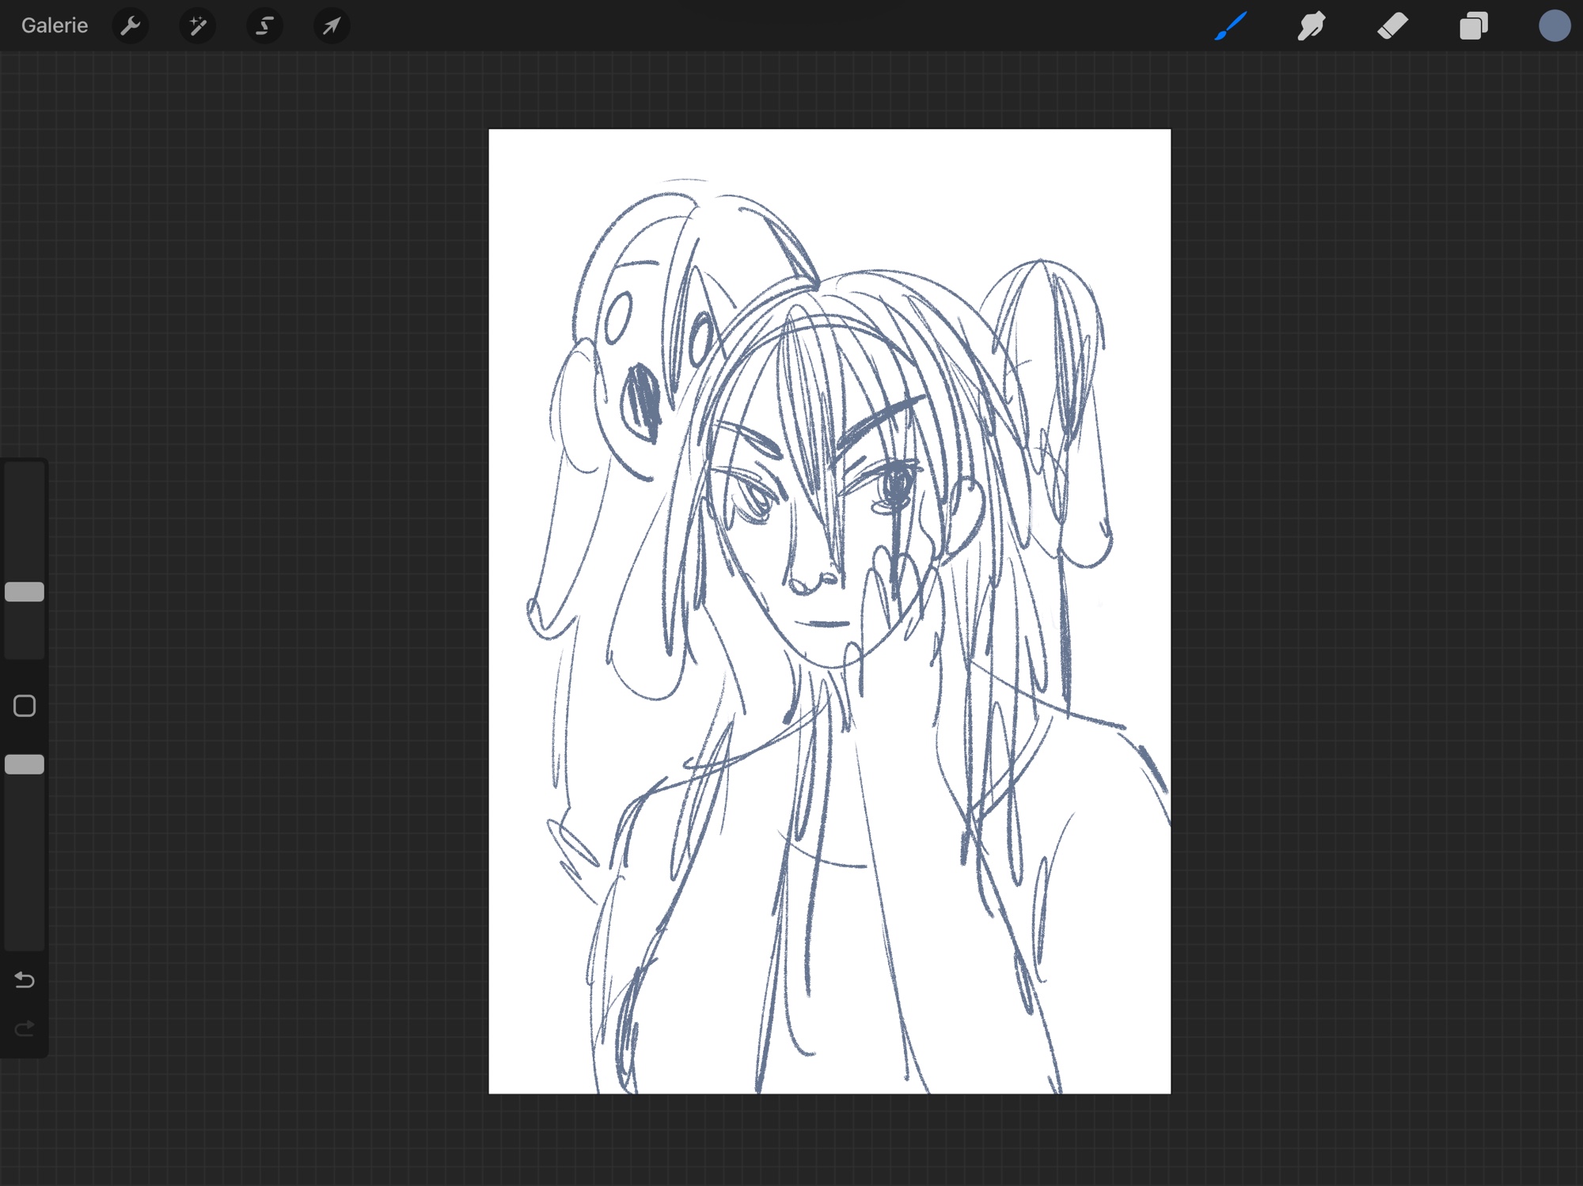Click the brush size slider handle
Viewport: 1583px width, 1186px height.
[x=25, y=592]
